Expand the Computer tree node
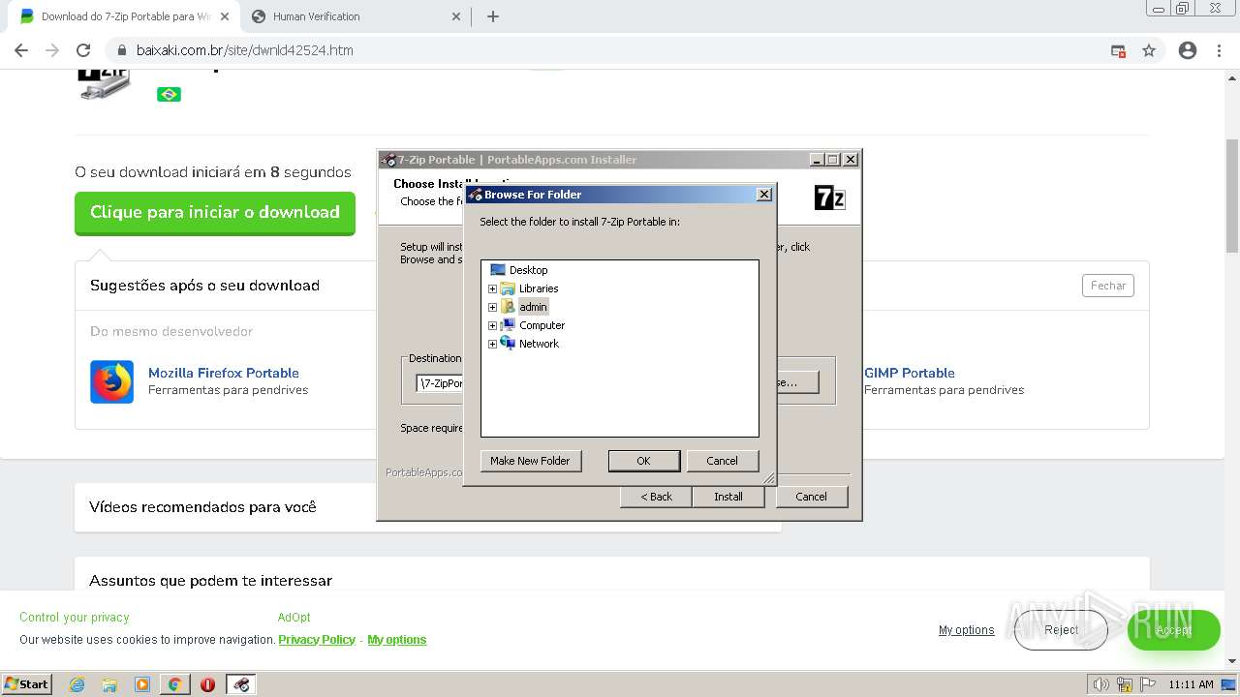Viewport: 1240px width, 697px height. (492, 325)
